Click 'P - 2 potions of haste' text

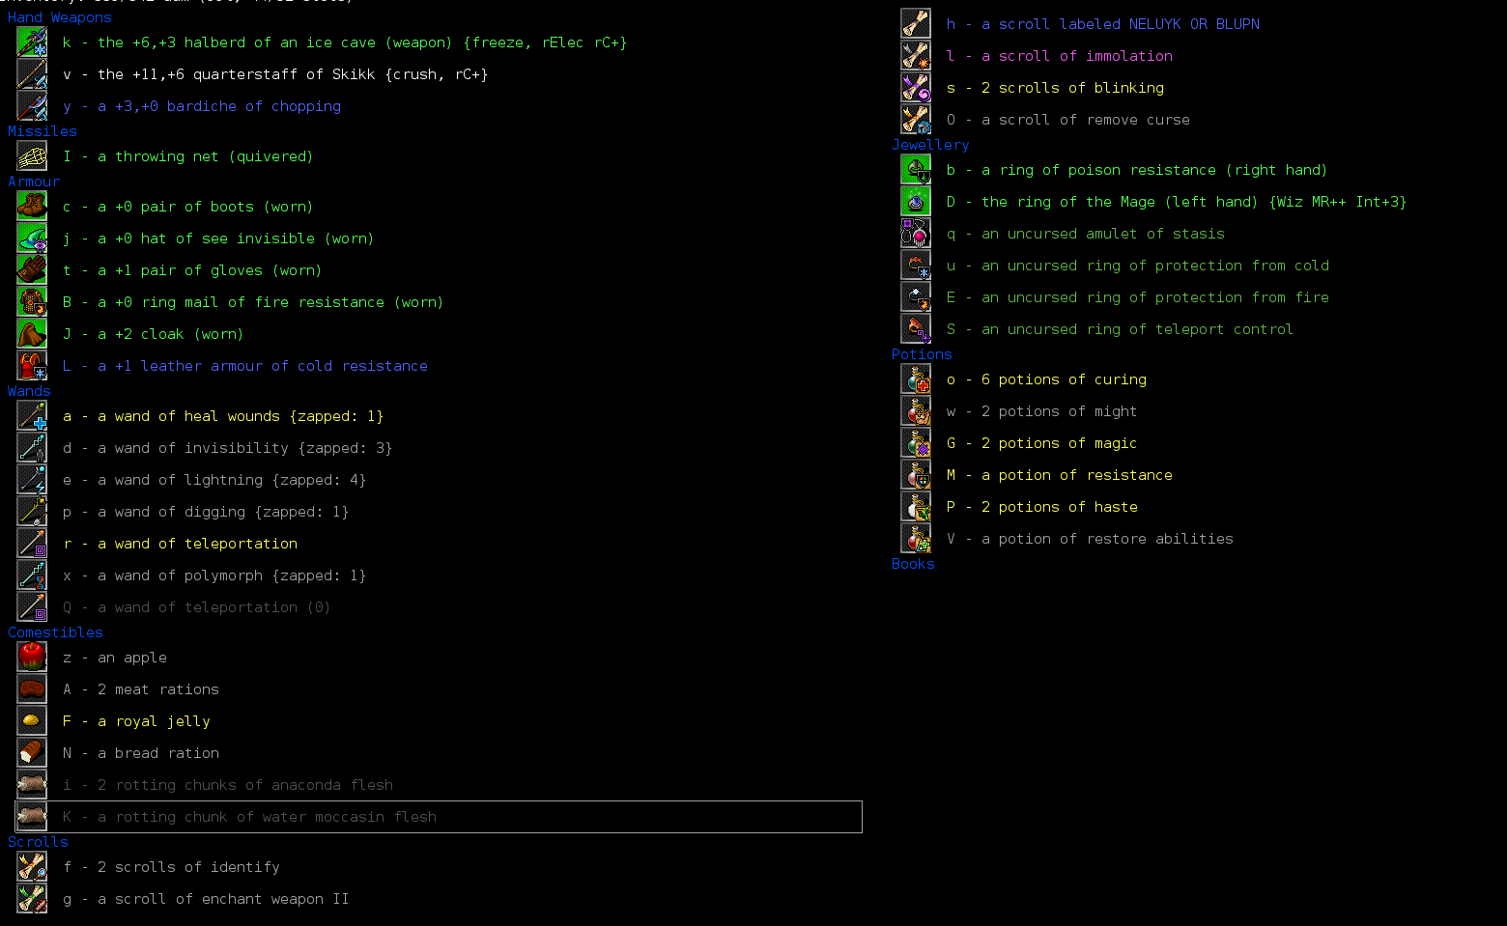click(1042, 507)
